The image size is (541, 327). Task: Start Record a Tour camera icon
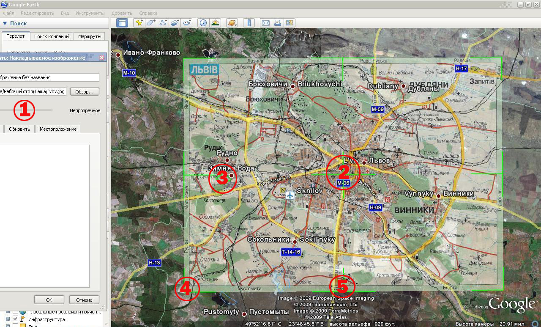point(186,23)
